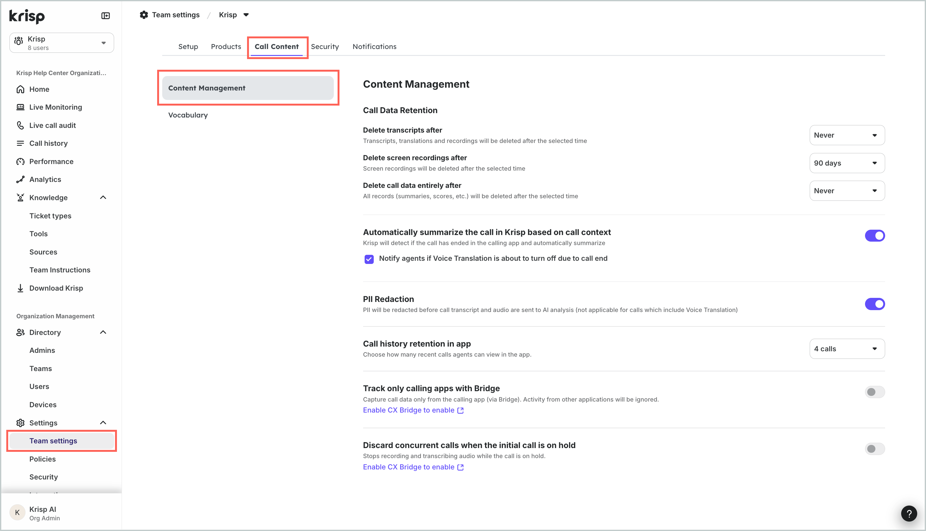The height and width of the screenshot is (531, 926).
Task: Select the Call Content tab
Action: tap(277, 47)
